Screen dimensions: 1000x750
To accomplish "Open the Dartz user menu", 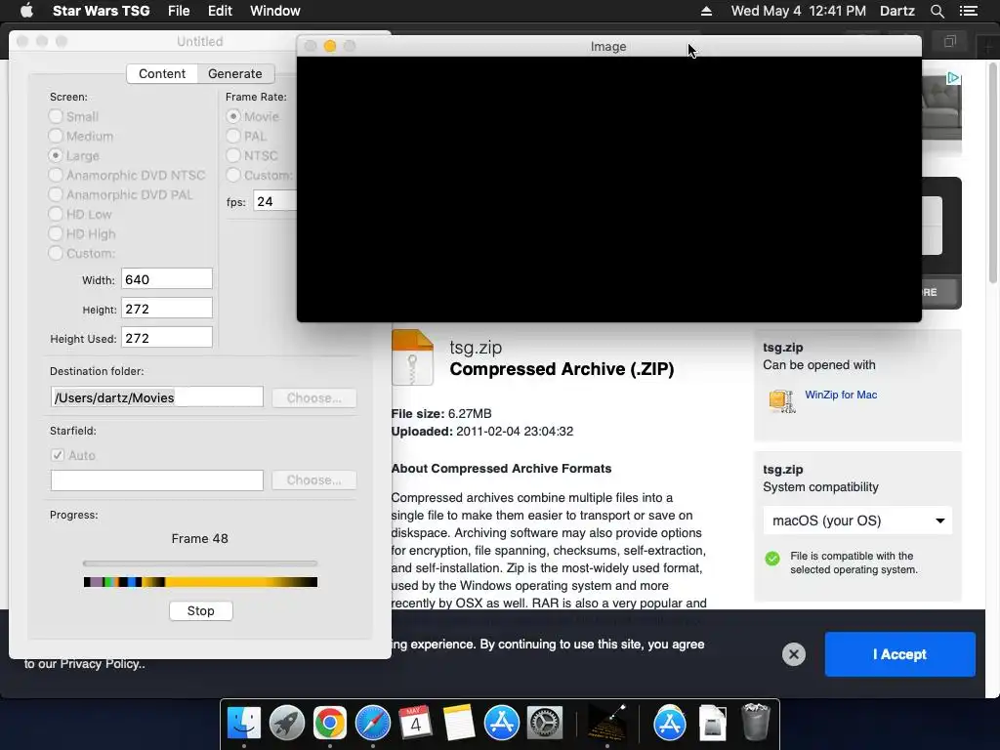I will 897,11.
